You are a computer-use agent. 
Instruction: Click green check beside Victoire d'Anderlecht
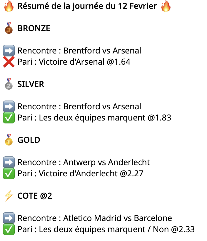pos(9,174)
